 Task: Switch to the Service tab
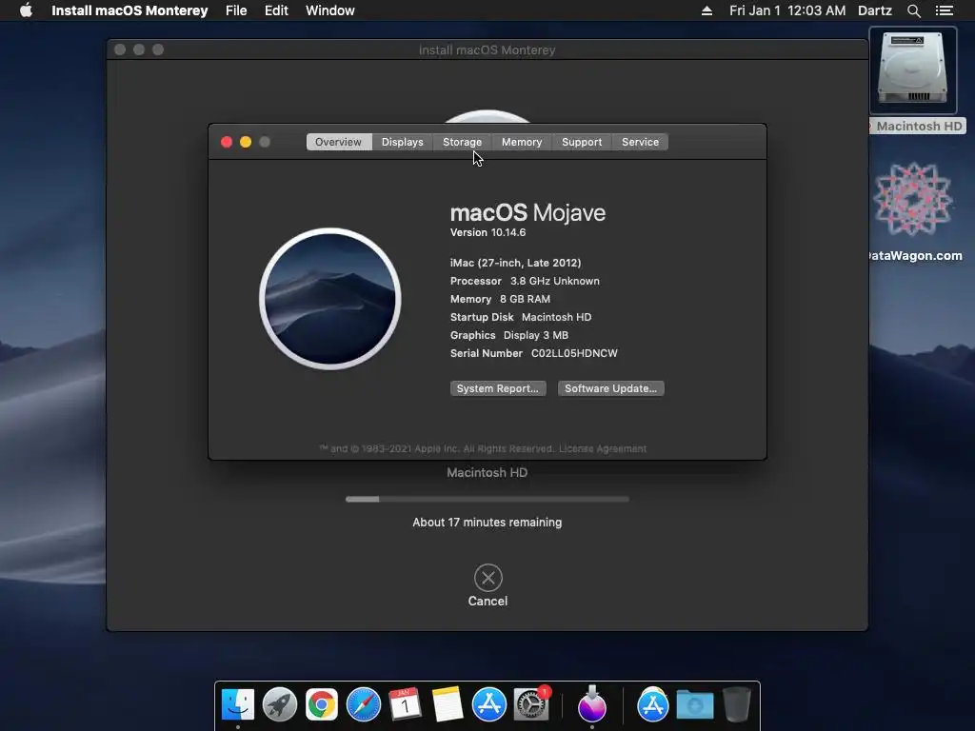tap(640, 142)
